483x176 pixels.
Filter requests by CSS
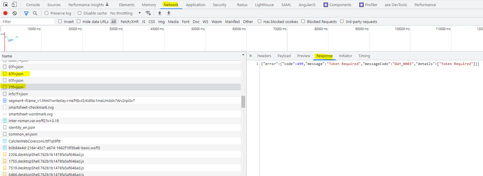pyautogui.click(x=151, y=22)
